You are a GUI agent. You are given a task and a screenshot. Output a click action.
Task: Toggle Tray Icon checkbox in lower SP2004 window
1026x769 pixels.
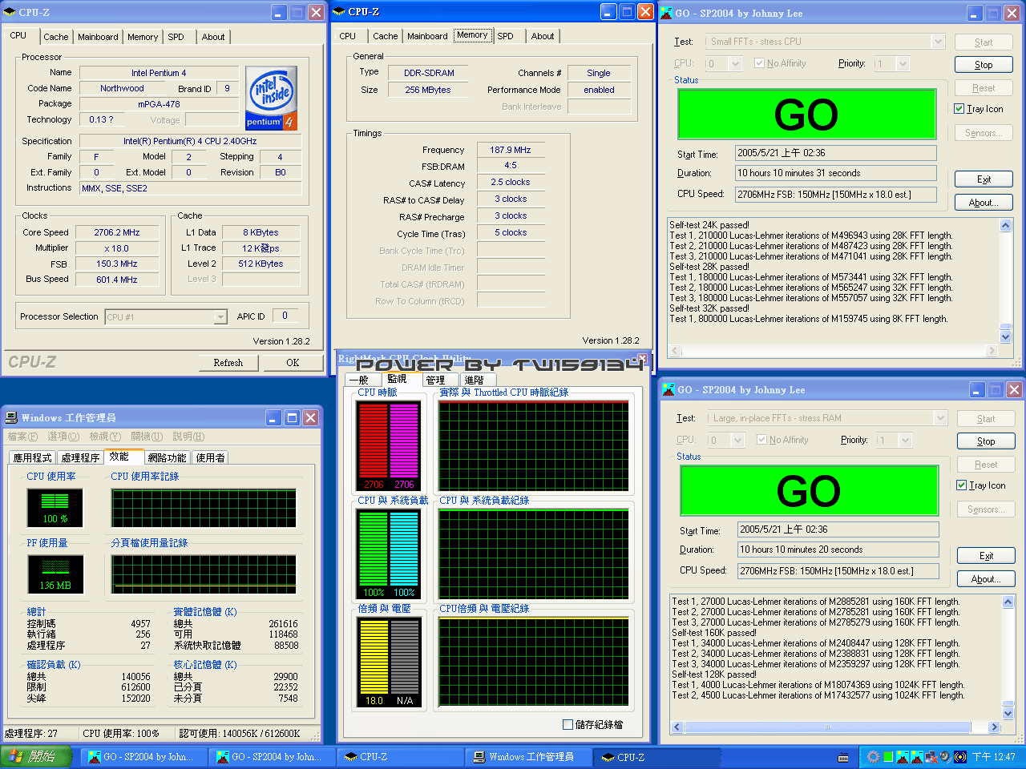click(x=961, y=485)
